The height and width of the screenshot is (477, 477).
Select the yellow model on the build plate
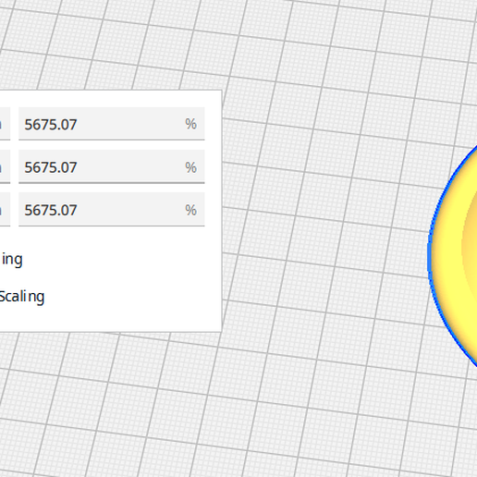(453, 256)
